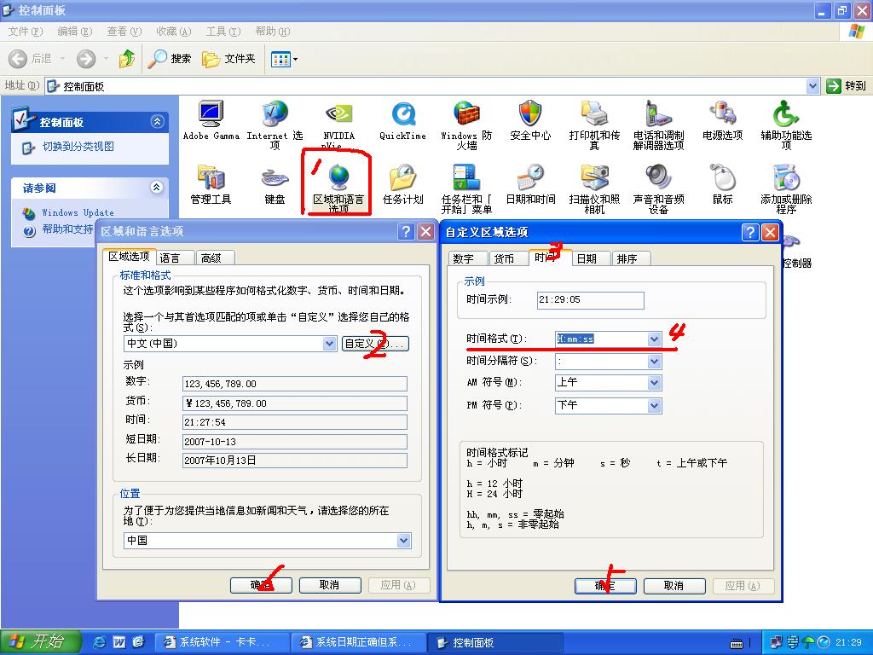This screenshot has width=873, height=655.
Task: Click the Internet Explorer quick launch icon
Action: [x=101, y=642]
